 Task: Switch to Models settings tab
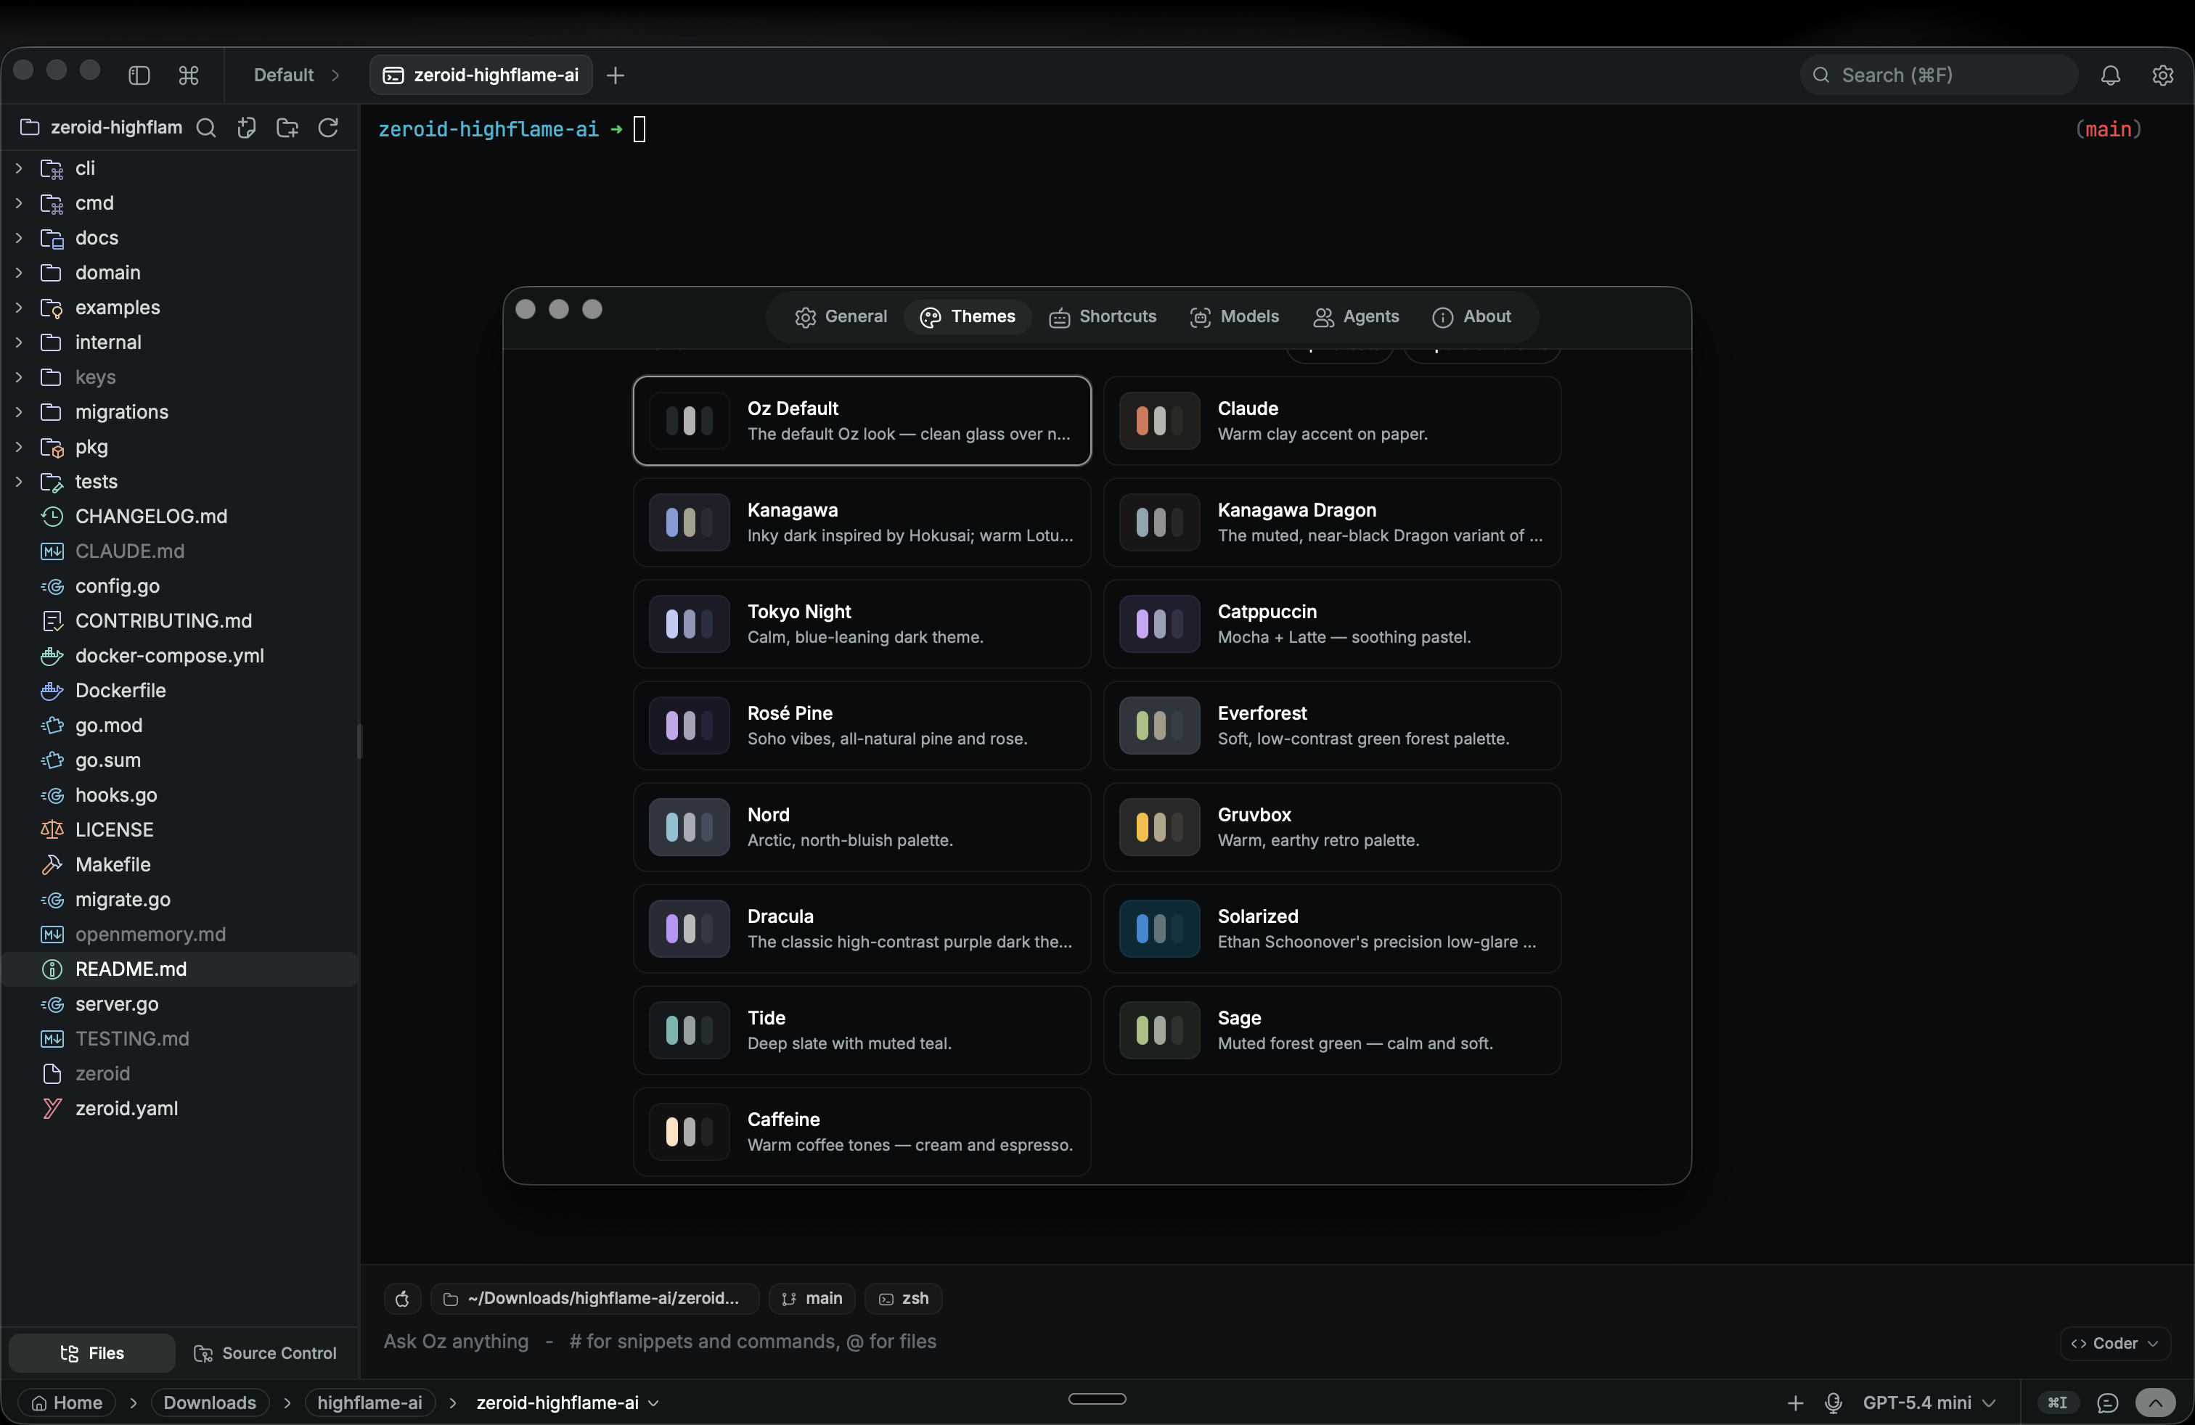1234,316
